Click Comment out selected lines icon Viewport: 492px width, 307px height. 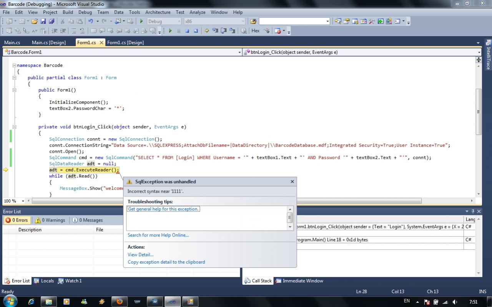point(73,31)
